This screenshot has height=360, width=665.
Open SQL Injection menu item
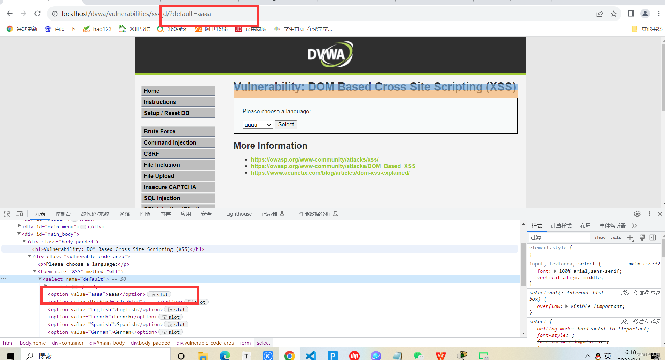point(178,198)
